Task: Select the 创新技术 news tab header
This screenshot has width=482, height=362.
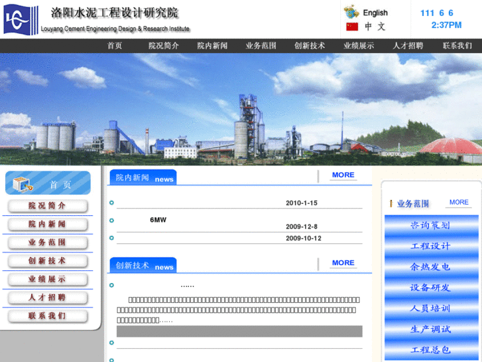Action: 143,265
